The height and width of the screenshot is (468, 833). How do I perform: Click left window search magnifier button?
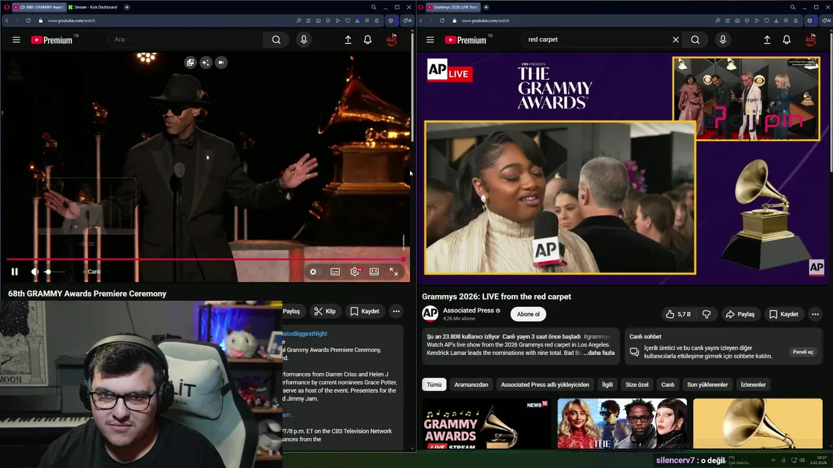[x=277, y=40]
